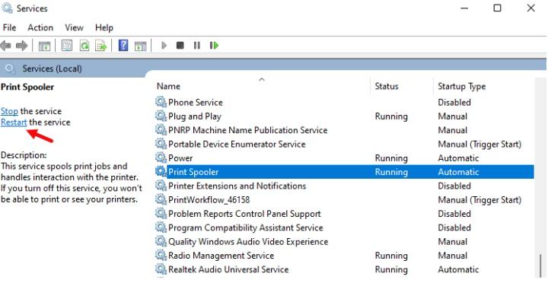Screen dimensions: 551x283
Task: Sort by the Status column header
Action: coord(387,87)
